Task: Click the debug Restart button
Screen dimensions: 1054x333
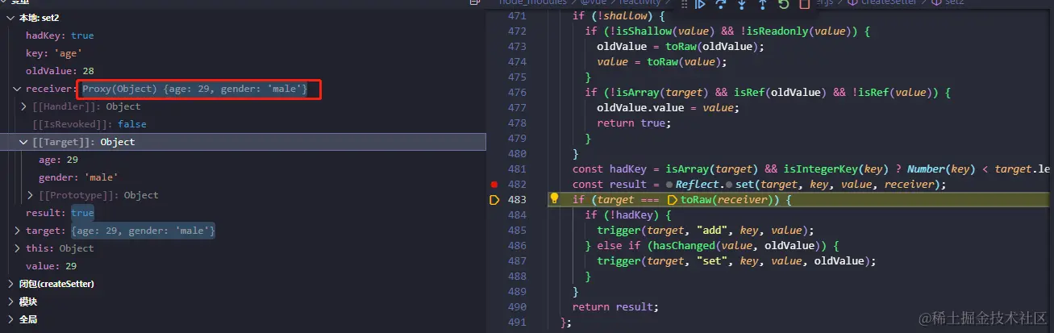Action: 783,4
